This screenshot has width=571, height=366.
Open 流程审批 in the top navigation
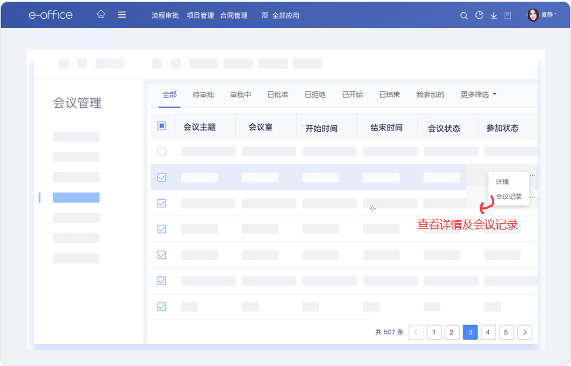[x=165, y=16]
